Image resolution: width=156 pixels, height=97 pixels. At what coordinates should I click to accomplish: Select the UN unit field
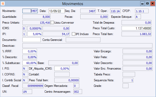(27, 92)
